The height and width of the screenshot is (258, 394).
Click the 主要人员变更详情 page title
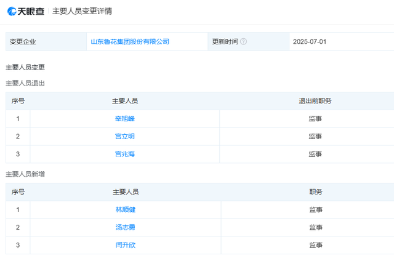point(82,11)
